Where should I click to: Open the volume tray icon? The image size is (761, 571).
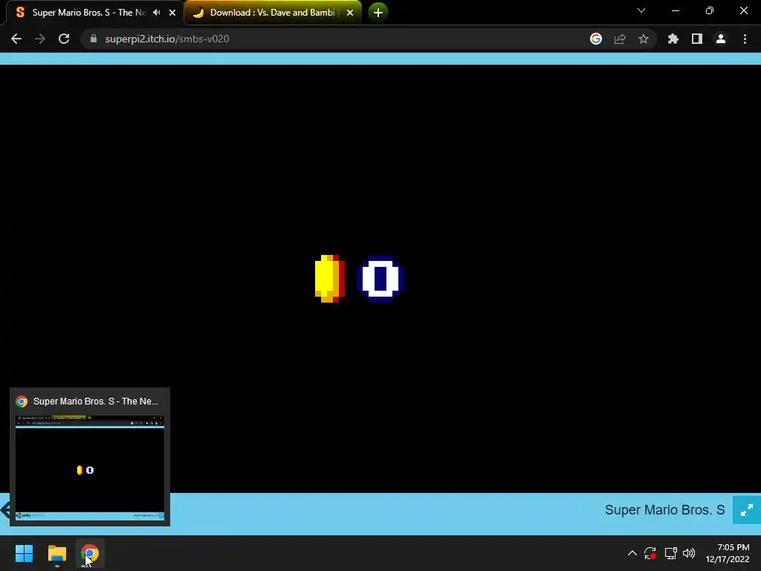click(689, 553)
